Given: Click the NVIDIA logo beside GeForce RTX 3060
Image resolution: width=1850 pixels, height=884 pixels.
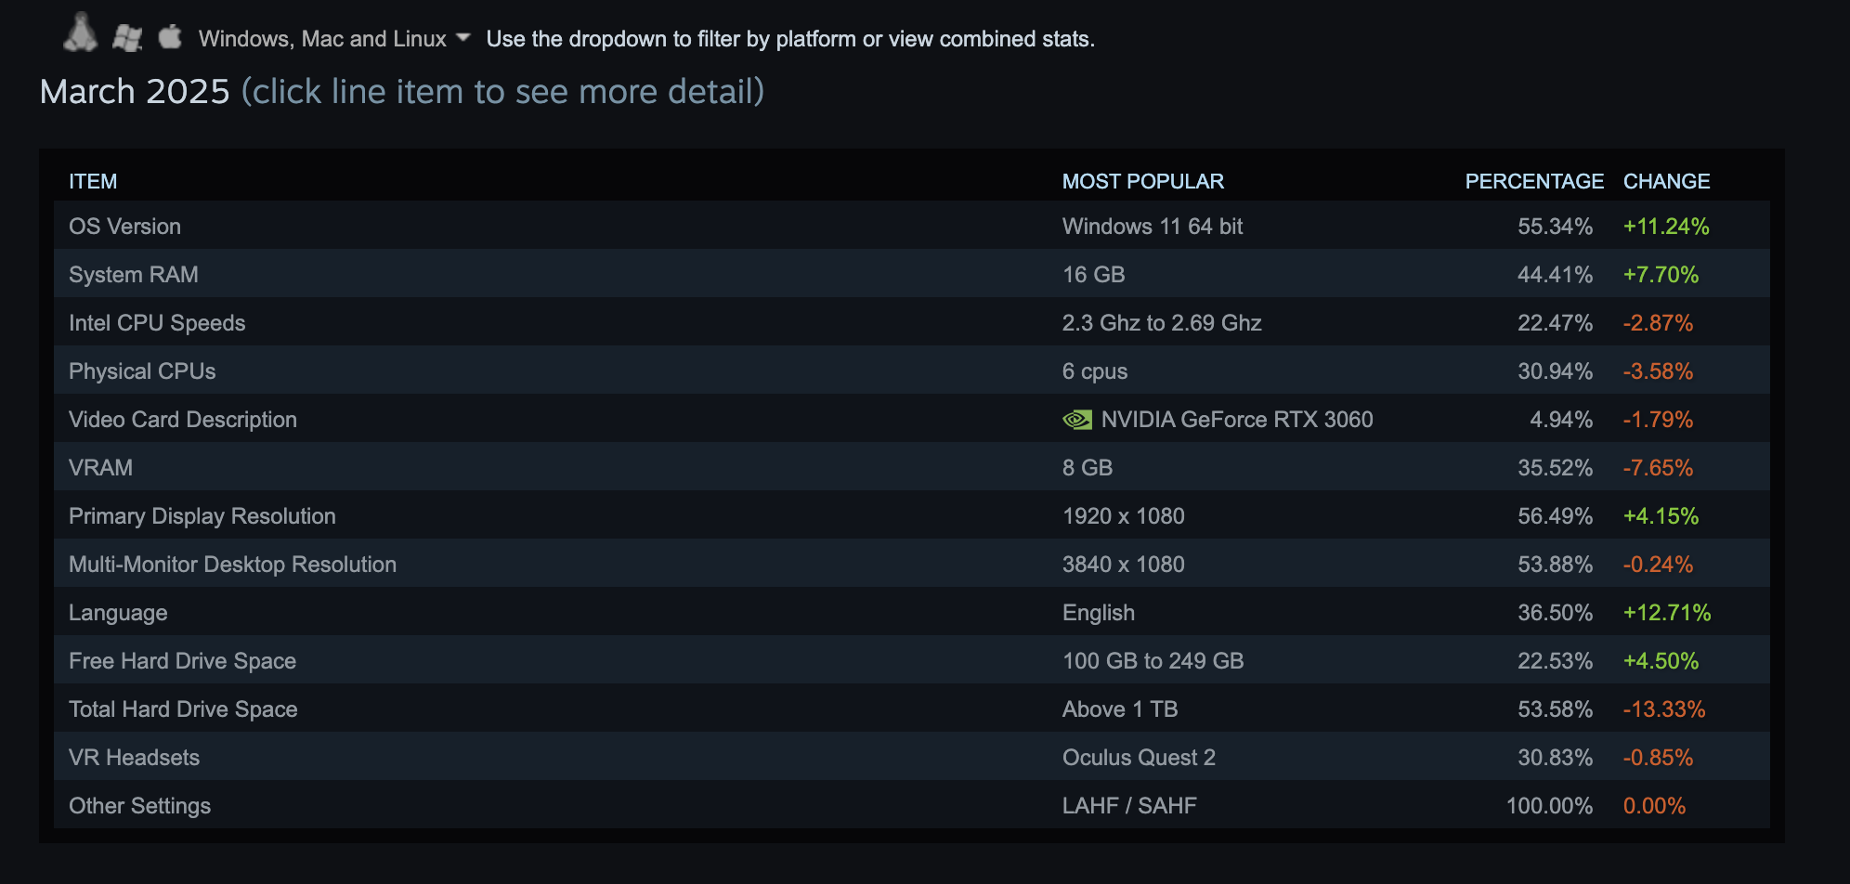Looking at the screenshot, I should 1077,420.
